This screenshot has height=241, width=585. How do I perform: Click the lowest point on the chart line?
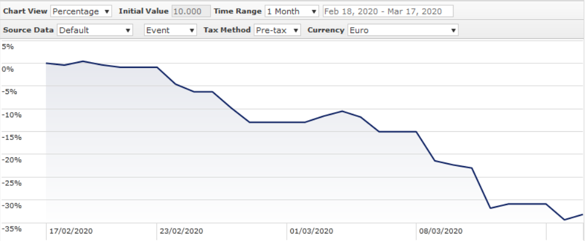pos(564,220)
